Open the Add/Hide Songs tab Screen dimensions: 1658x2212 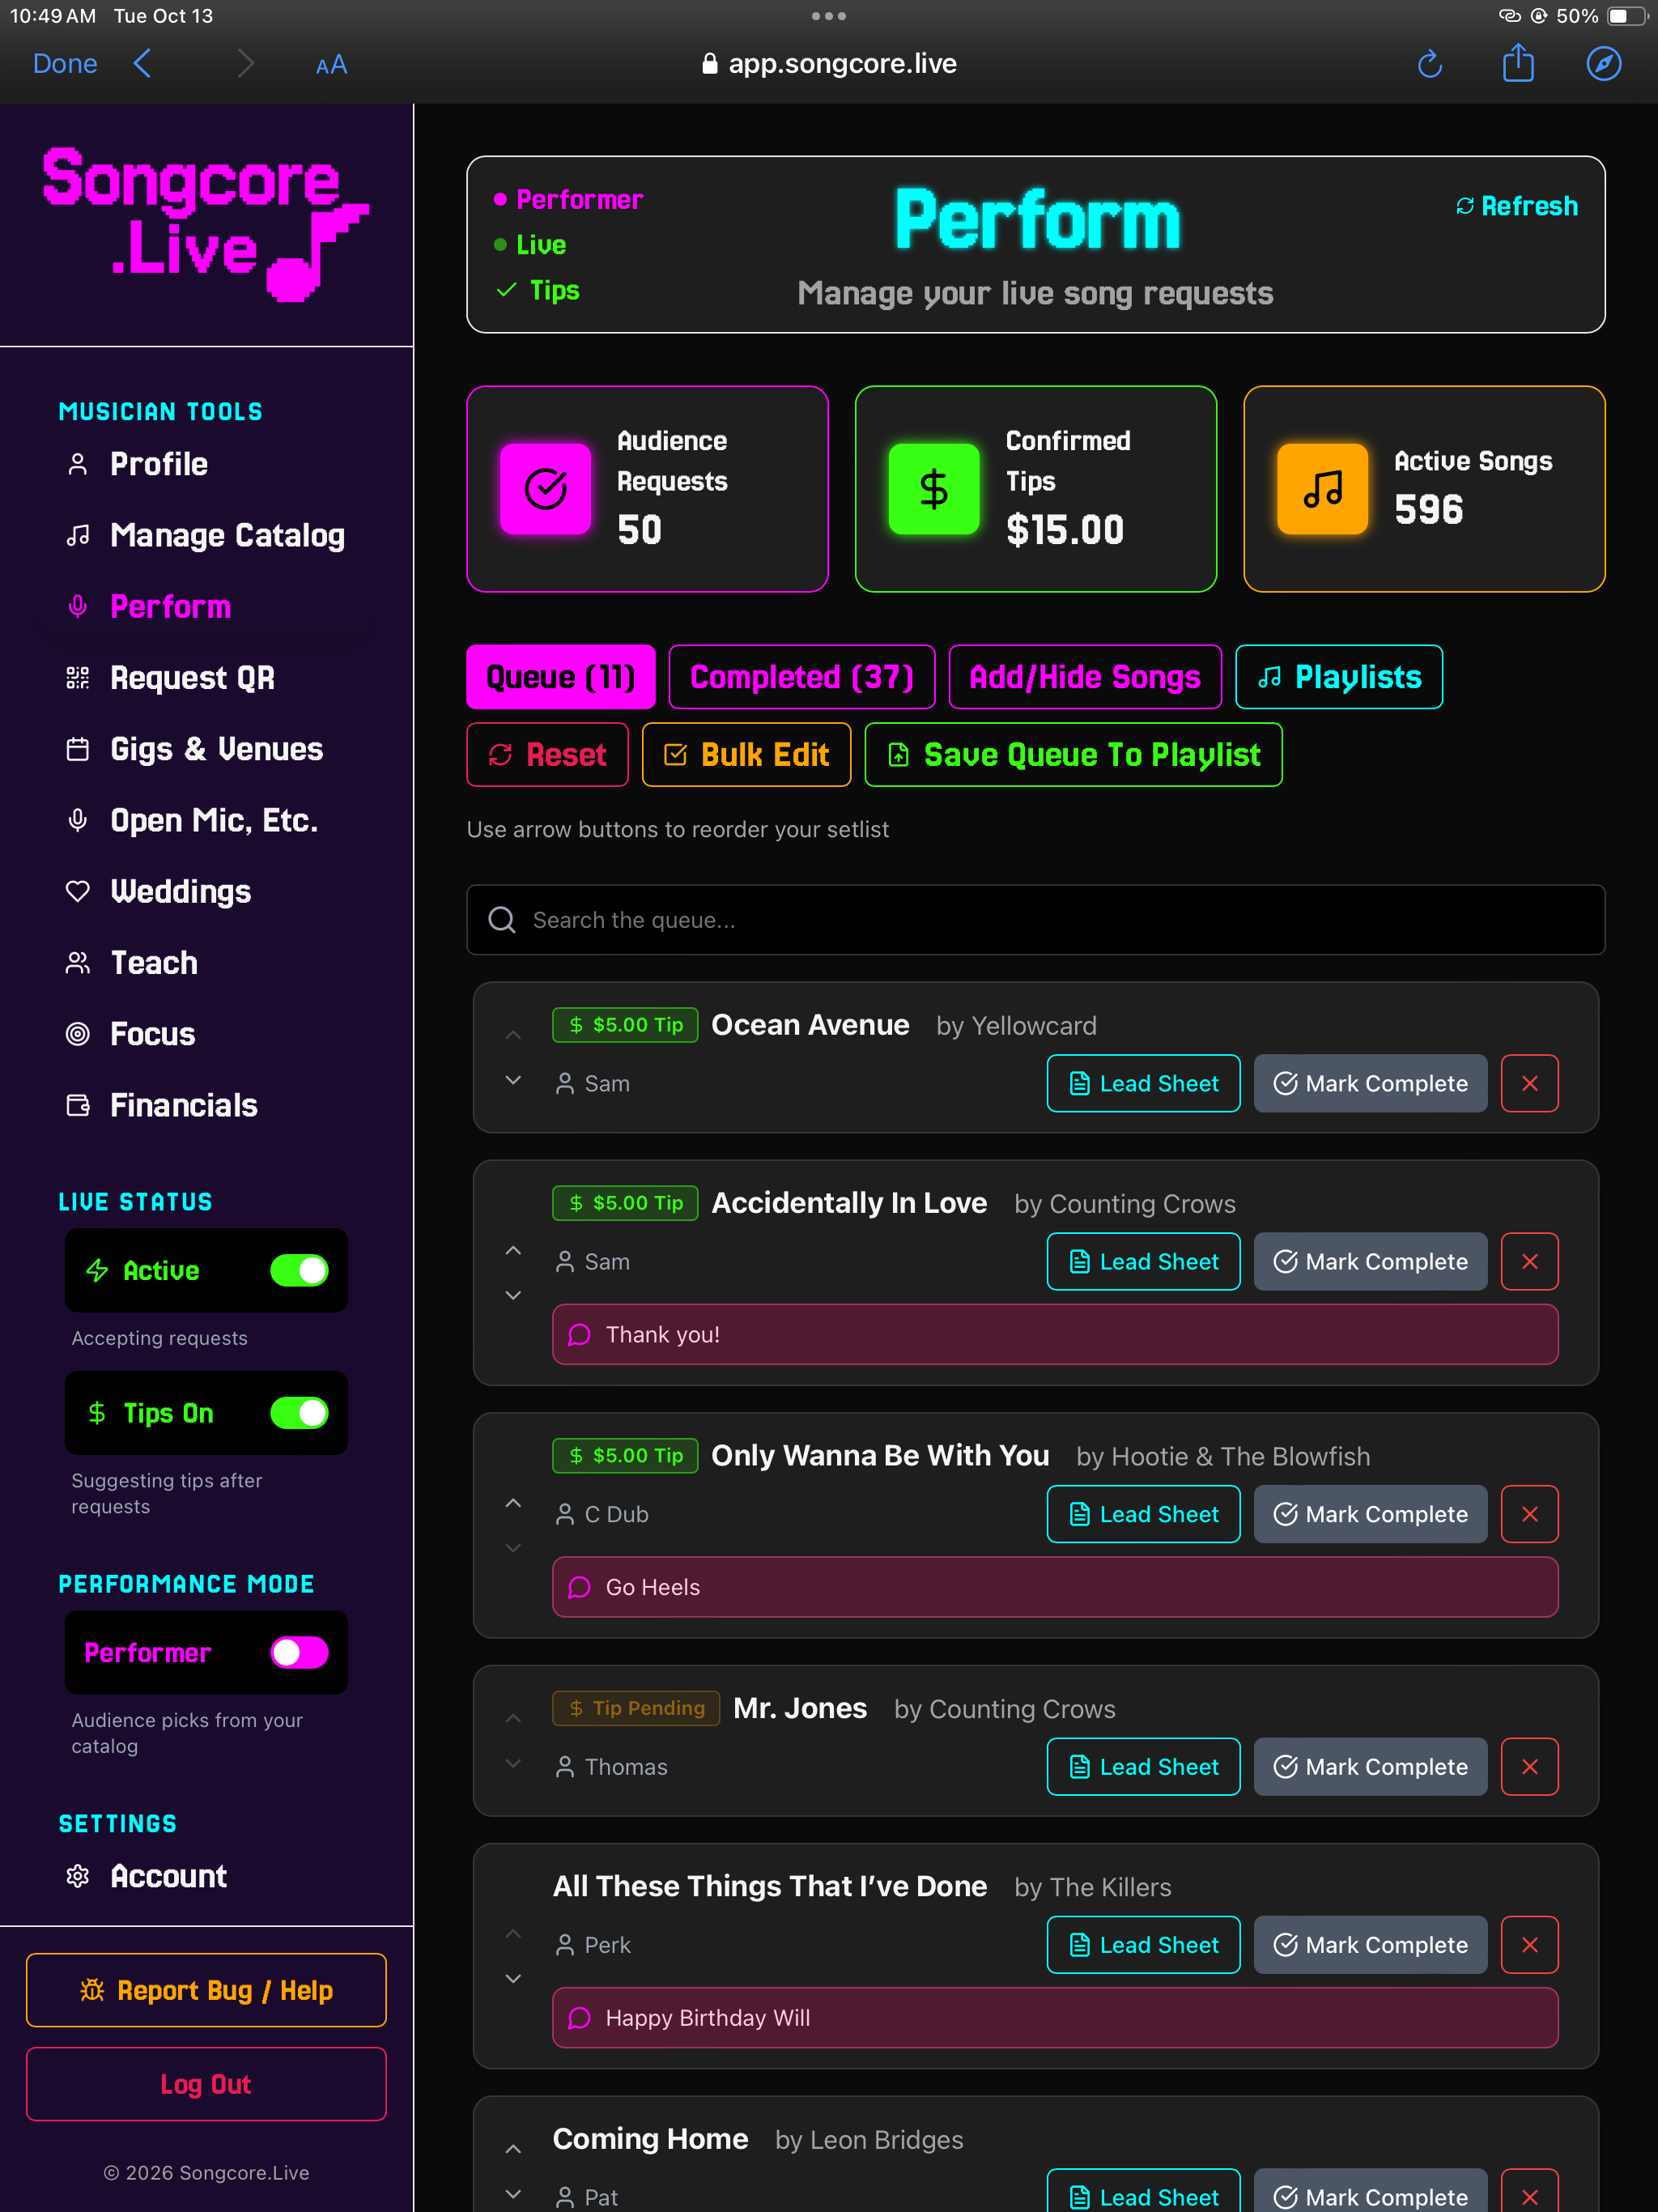click(x=1085, y=677)
